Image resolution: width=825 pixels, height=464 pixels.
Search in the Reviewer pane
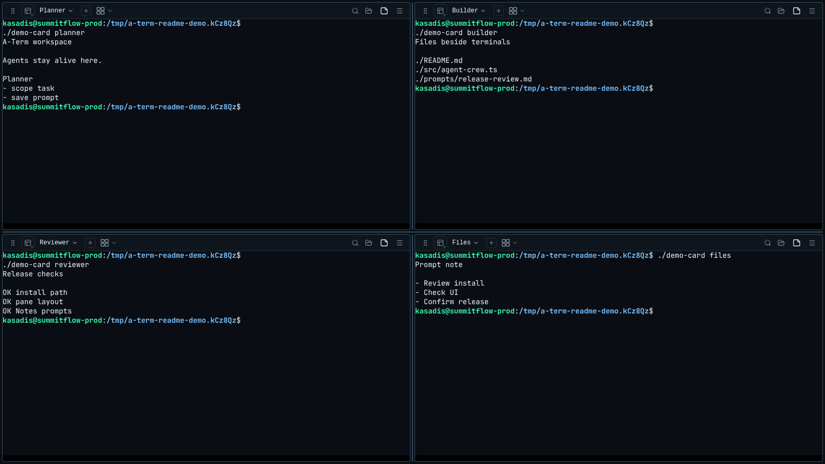tap(355, 243)
